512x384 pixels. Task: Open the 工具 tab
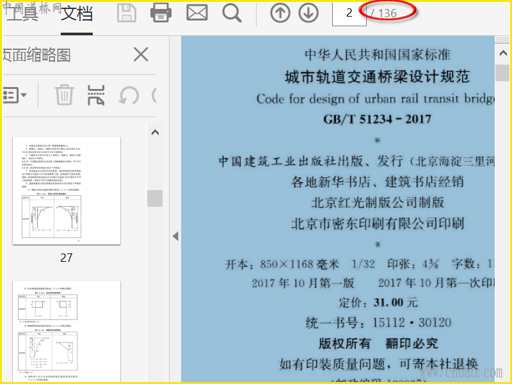(22, 13)
